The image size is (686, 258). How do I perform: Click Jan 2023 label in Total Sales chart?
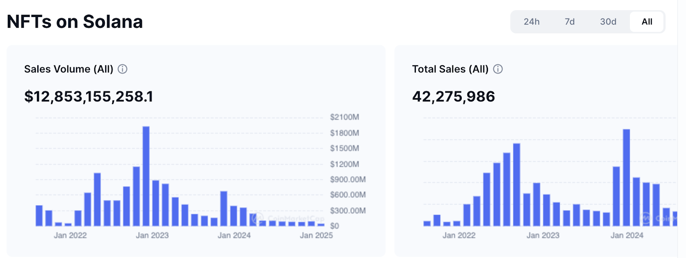coord(543,235)
